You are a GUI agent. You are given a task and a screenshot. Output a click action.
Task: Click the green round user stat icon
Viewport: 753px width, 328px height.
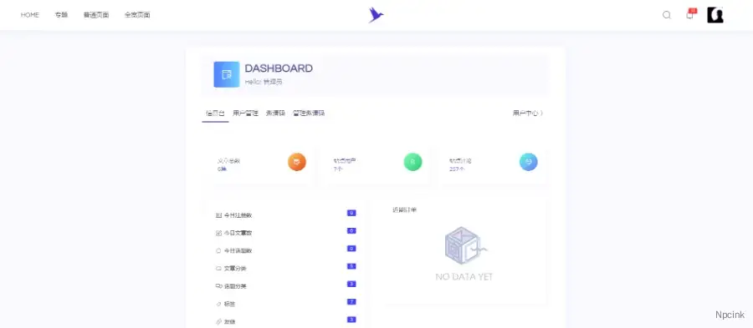412,162
